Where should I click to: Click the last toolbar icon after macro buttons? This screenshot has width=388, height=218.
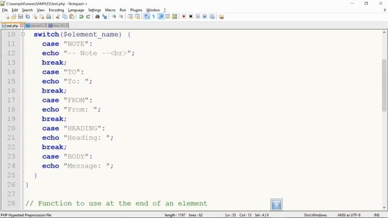tap(221, 16)
